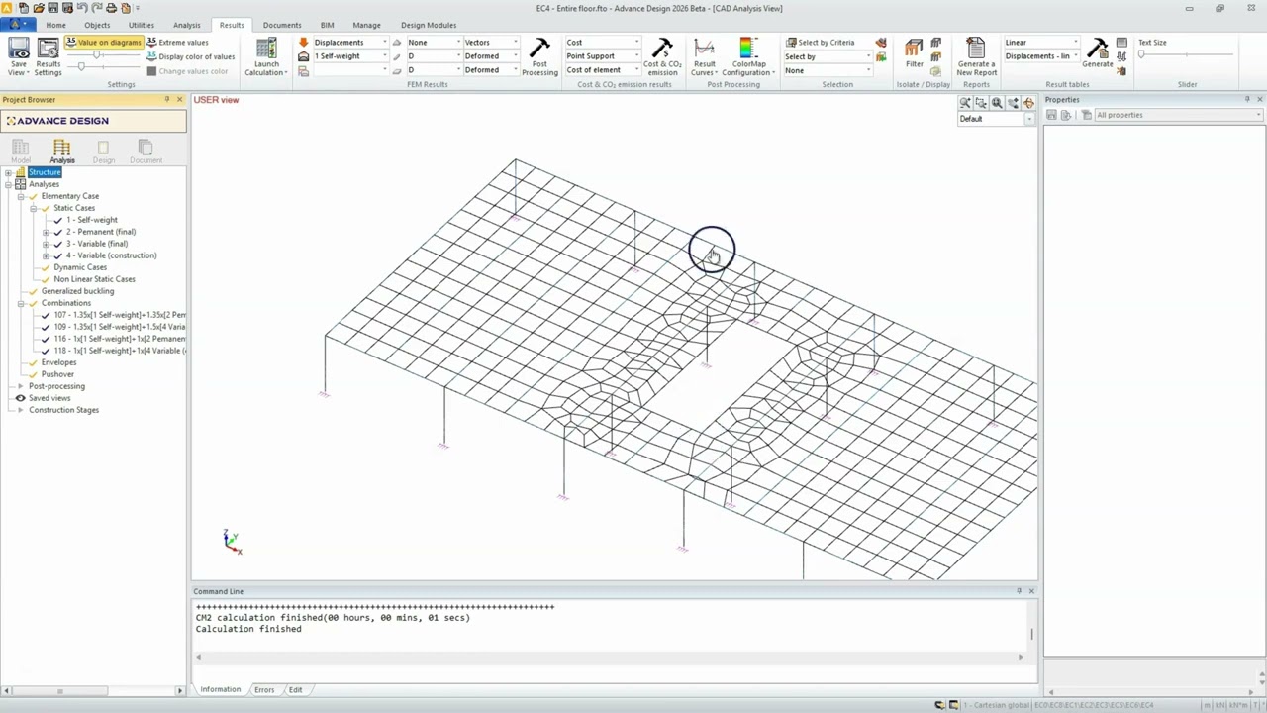Adjust the upper Settings value slider
The width and height of the screenshot is (1267, 713).
coord(96,54)
